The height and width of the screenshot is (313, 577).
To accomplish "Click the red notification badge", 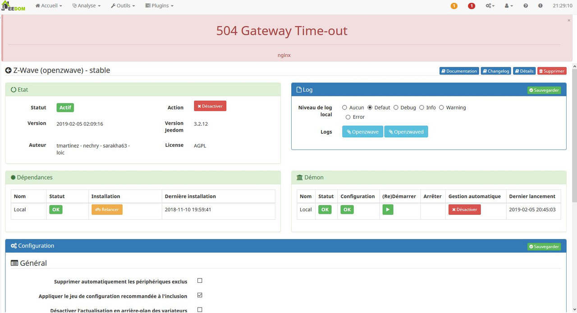I will coord(472,6).
